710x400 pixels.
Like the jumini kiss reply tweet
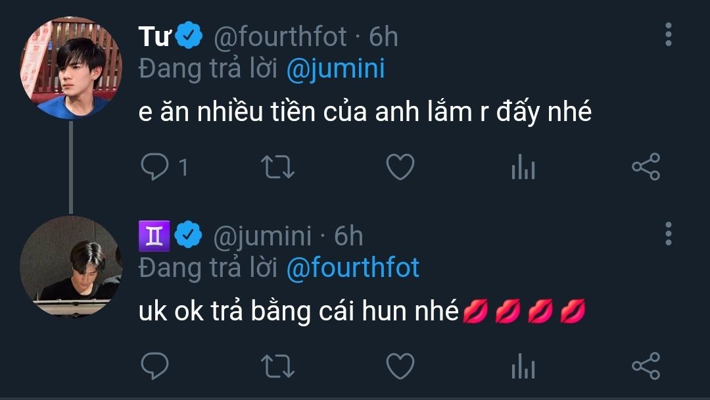(400, 366)
